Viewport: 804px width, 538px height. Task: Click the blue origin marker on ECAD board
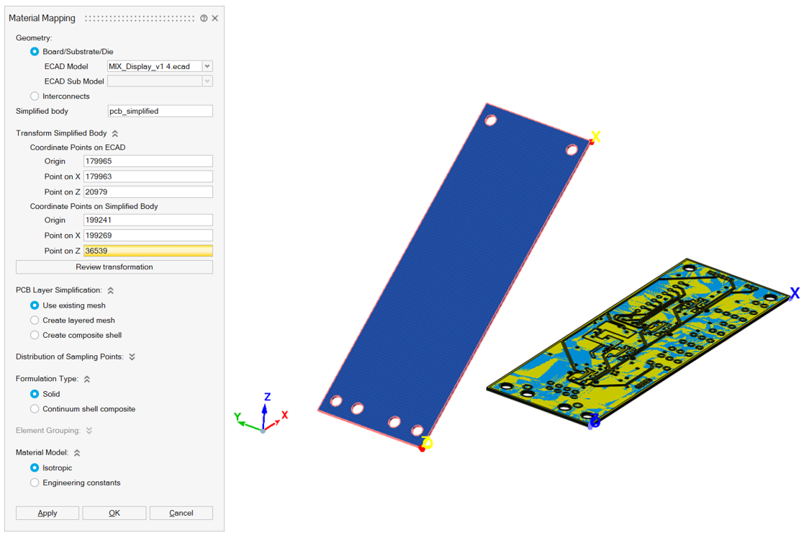point(595,422)
